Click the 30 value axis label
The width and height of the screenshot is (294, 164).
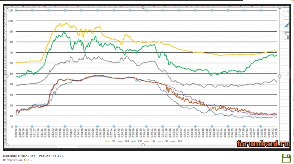11,95
